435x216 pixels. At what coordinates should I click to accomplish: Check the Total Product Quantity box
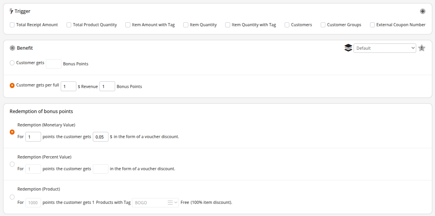coord(69,25)
